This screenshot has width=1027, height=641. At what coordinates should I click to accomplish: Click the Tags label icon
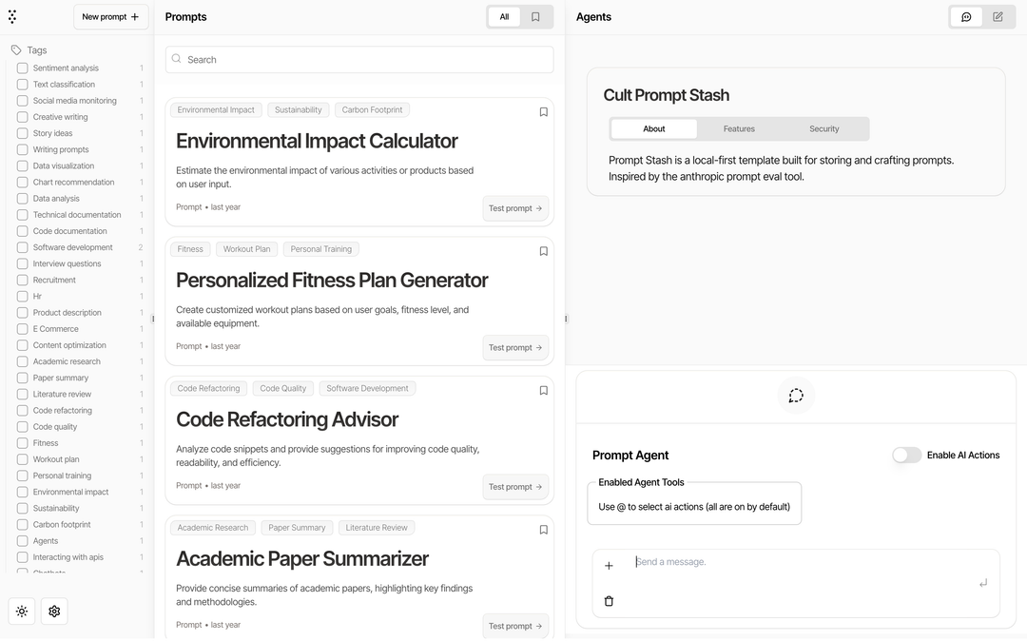point(16,49)
